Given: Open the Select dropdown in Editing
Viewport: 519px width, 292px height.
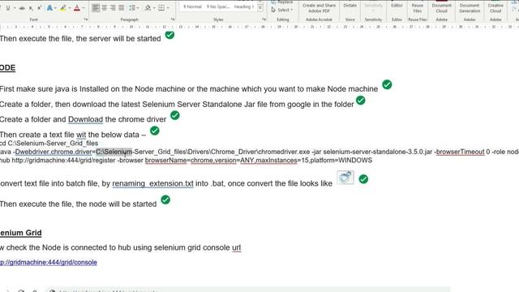Looking at the screenshot, I should pyautogui.click(x=282, y=10).
